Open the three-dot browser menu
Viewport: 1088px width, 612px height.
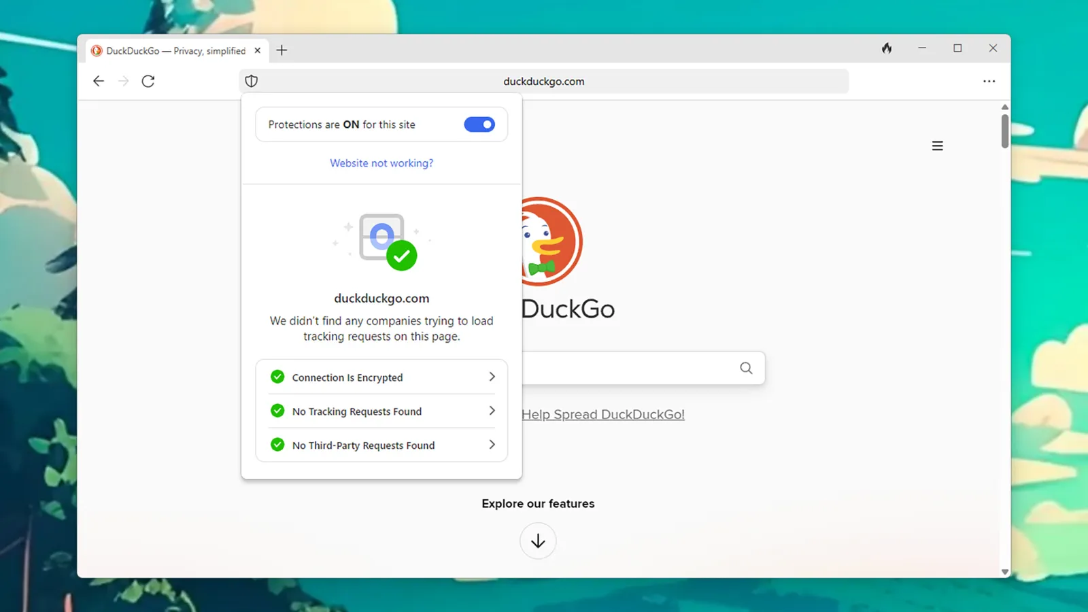pyautogui.click(x=989, y=81)
